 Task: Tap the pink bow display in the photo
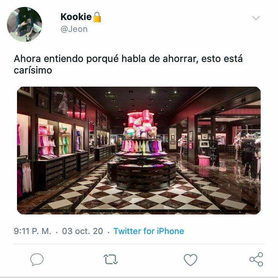click(x=141, y=119)
